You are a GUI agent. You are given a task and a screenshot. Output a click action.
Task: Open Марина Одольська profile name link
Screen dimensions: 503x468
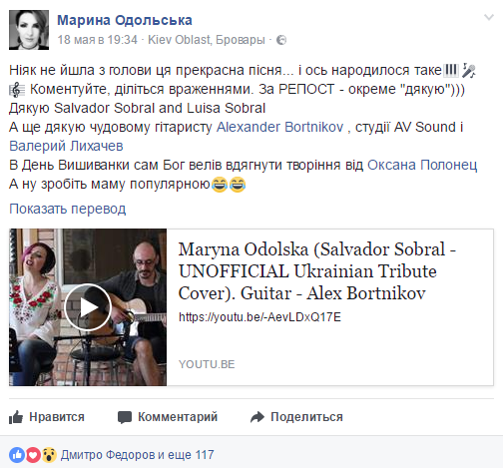[125, 20]
